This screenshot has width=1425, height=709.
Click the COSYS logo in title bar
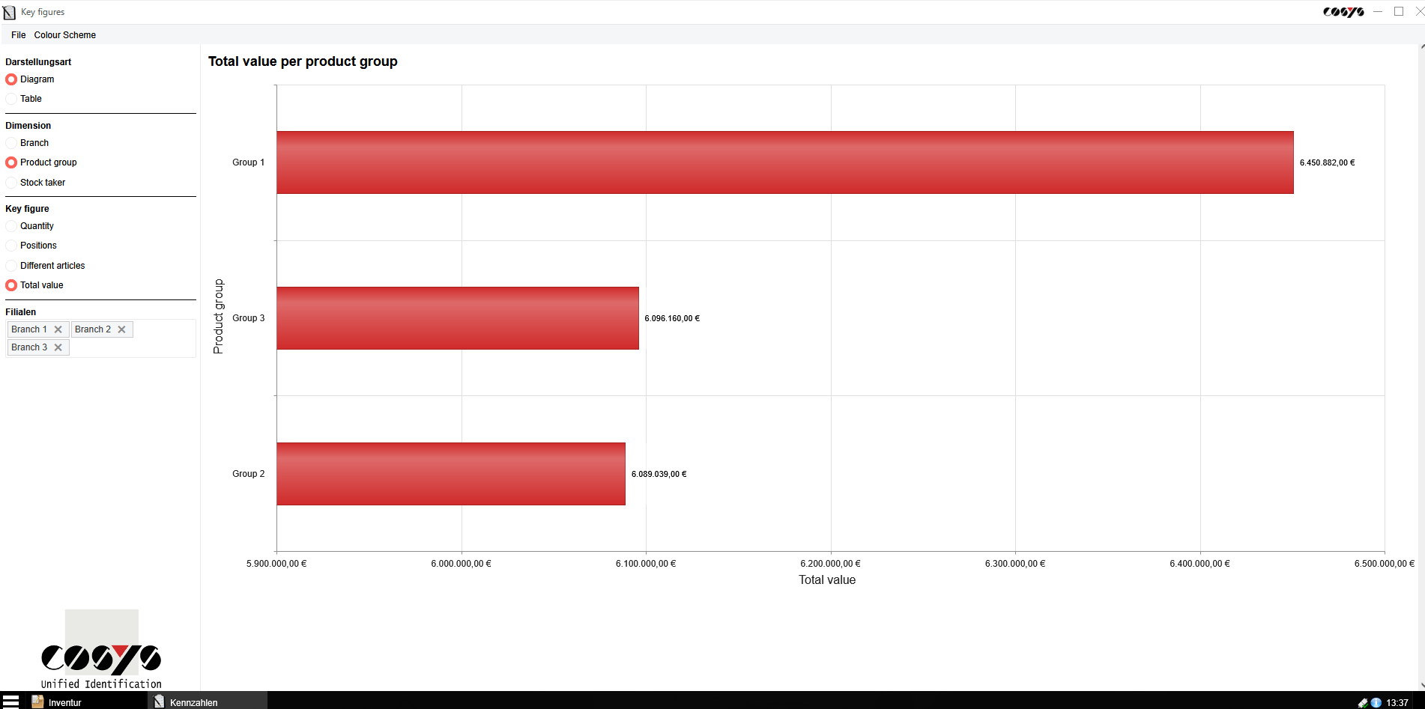click(1343, 12)
